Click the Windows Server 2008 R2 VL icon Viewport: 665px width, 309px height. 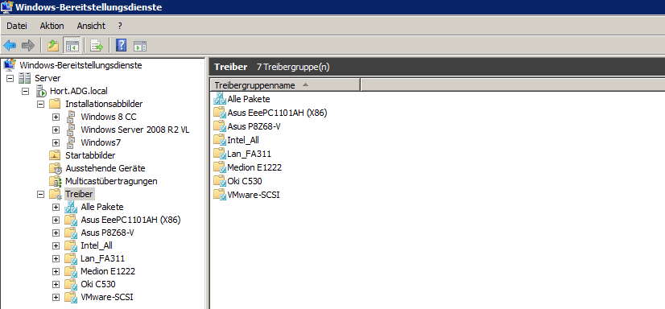click(71, 130)
